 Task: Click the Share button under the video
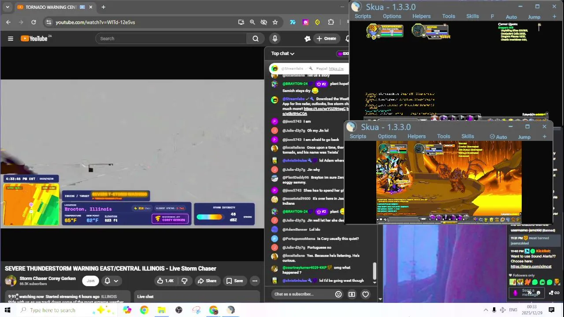click(207, 281)
